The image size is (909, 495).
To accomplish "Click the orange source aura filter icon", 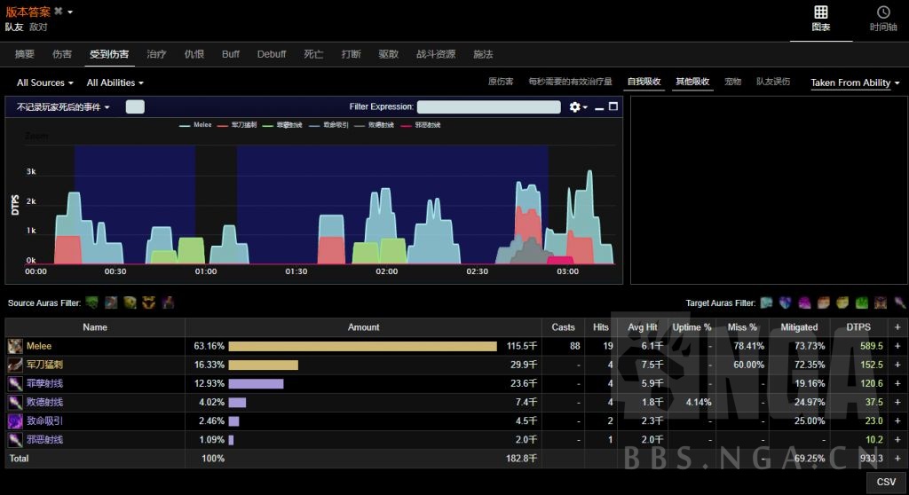I will click(149, 302).
